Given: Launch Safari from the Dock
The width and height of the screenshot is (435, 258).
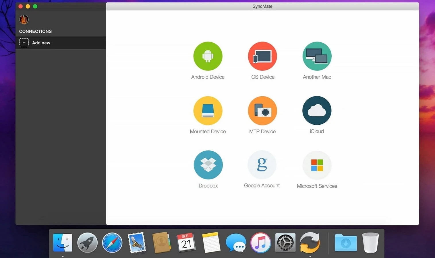Looking at the screenshot, I should (112, 243).
